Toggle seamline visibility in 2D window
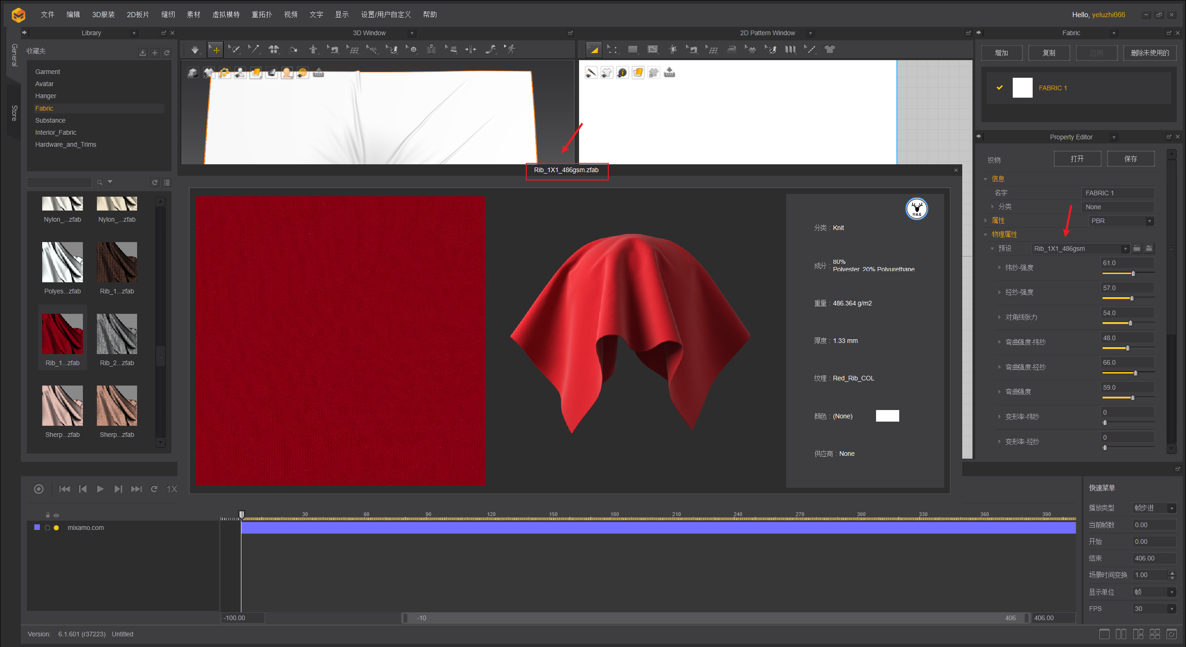Screen dimensions: 1186x647 (591, 73)
